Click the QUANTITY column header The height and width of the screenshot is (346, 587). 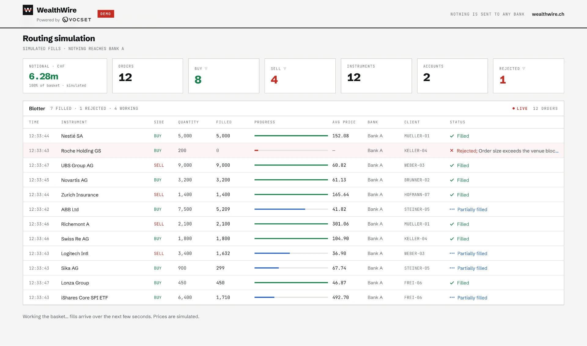click(188, 122)
